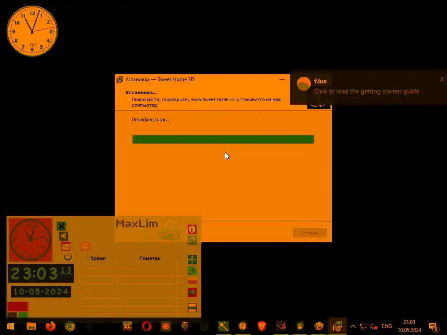Click the date display 10-05-2024 in MaxLim
Viewport: 447px width, 335px height.
[x=41, y=292]
